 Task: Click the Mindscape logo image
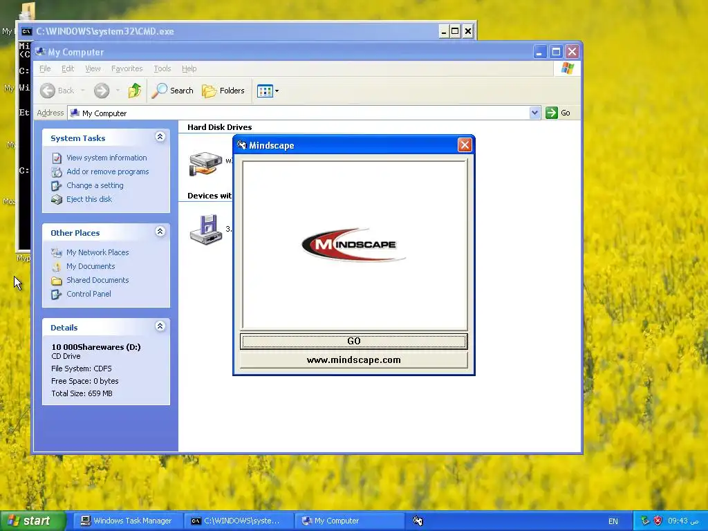click(353, 244)
